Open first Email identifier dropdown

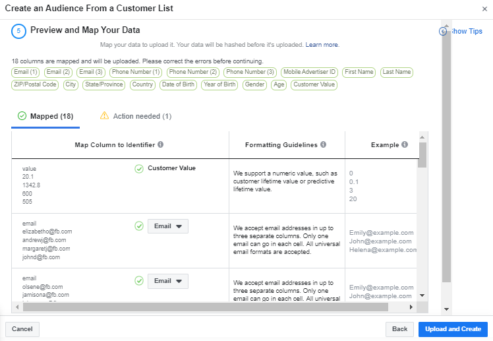coord(167,226)
